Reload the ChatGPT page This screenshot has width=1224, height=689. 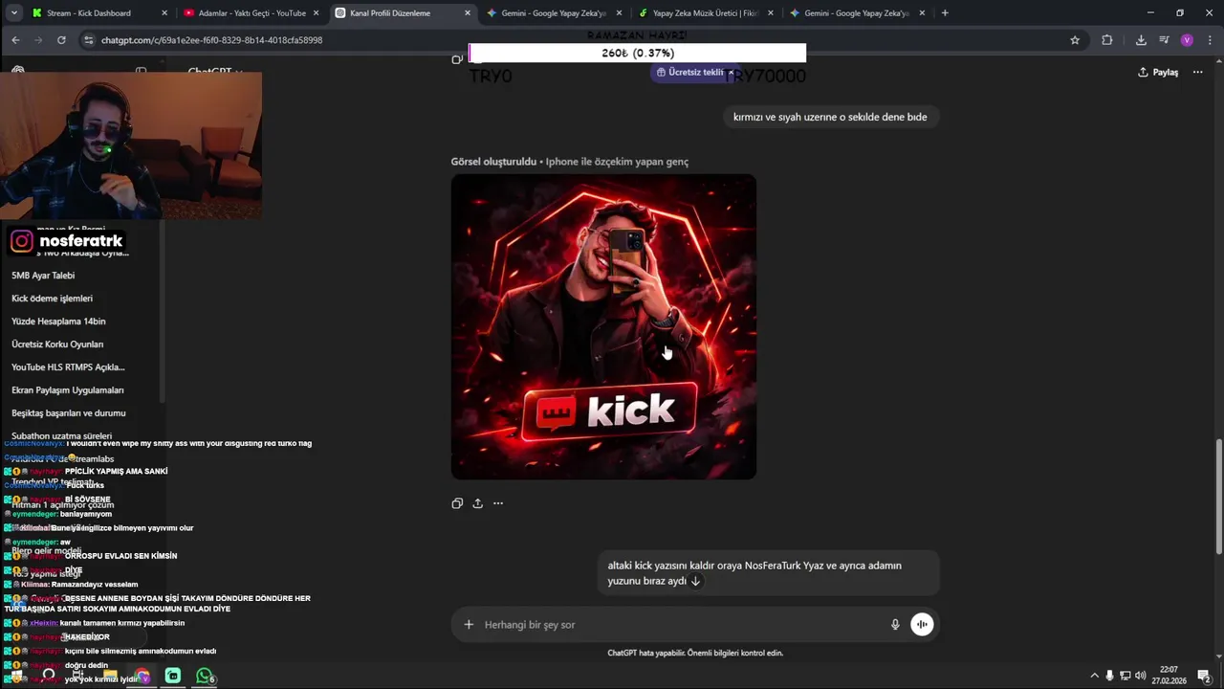(61, 40)
